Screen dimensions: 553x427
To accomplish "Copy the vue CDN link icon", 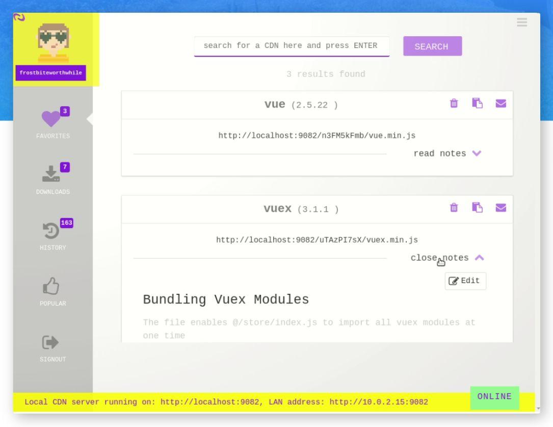I will point(477,103).
